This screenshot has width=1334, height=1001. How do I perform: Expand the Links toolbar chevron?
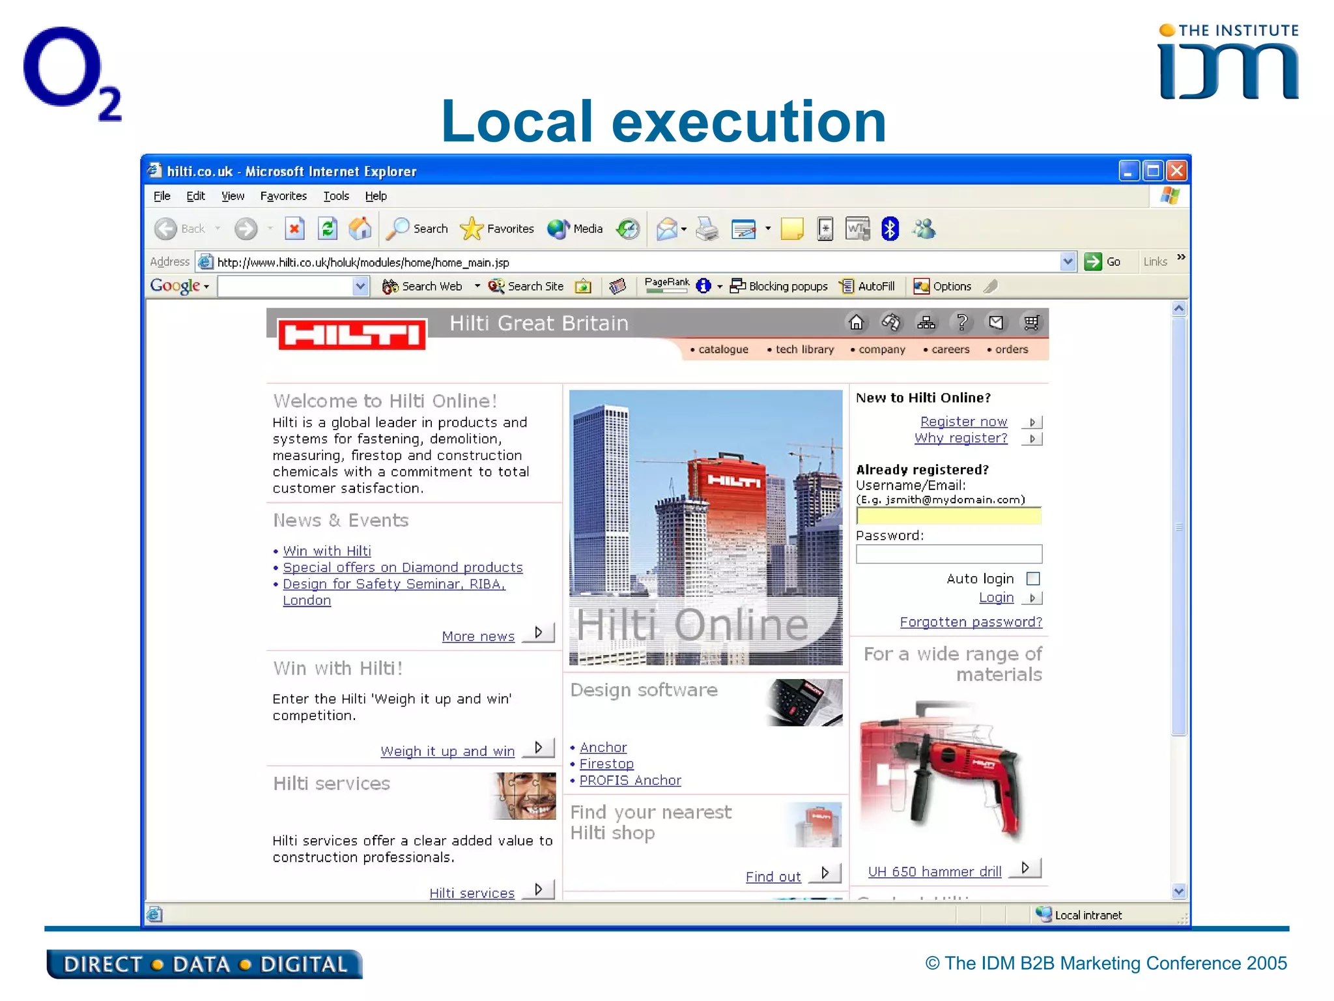[x=1181, y=257]
